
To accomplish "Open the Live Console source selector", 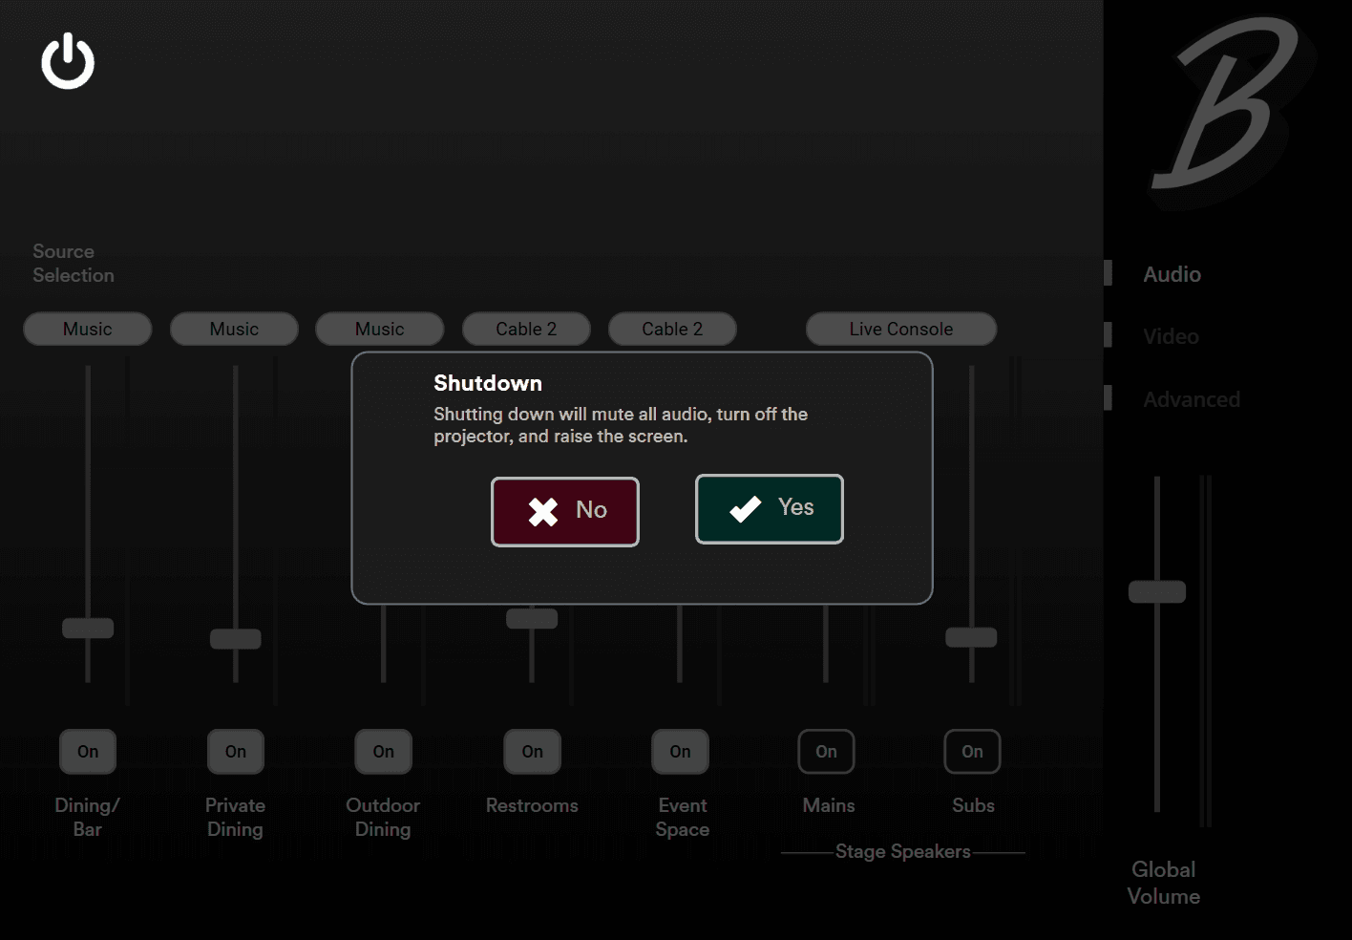I will (x=901, y=329).
